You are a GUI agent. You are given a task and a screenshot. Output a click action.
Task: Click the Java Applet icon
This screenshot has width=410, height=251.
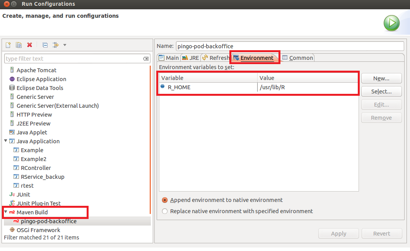pyautogui.click(x=12, y=132)
